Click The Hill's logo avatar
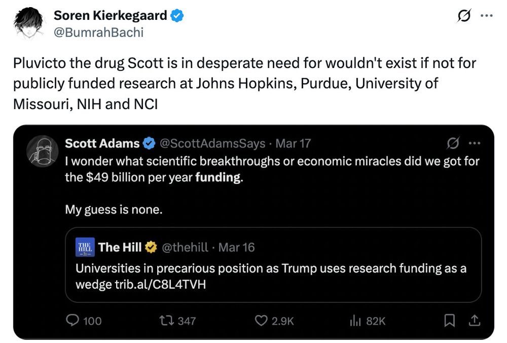 [86, 247]
